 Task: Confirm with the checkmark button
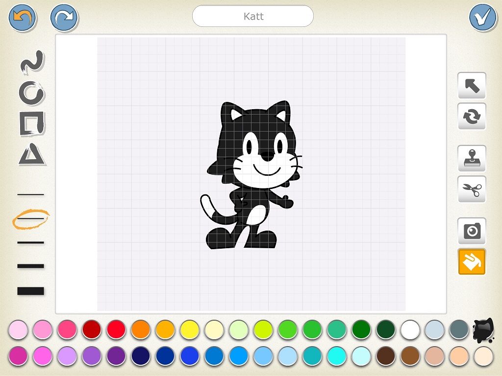[483, 17]
